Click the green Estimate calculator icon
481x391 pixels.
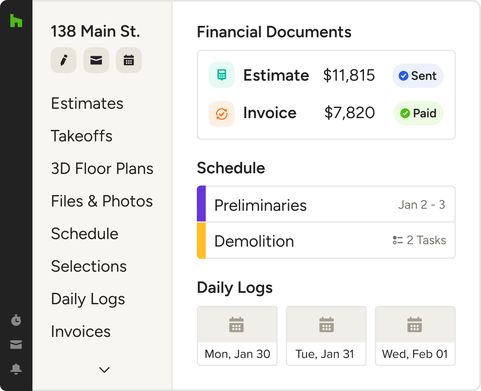pyautogui.click(x=221, y=75)
